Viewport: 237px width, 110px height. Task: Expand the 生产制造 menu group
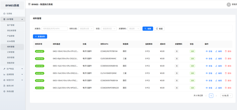(12, 69)
